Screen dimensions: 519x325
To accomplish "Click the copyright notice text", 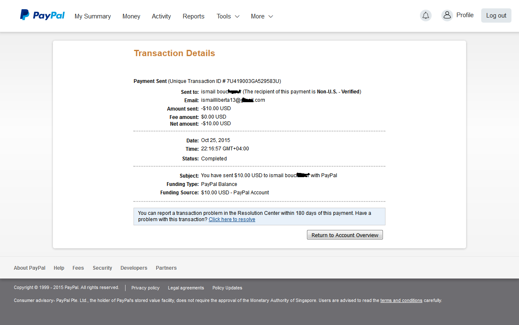I will tap(66, 288).
